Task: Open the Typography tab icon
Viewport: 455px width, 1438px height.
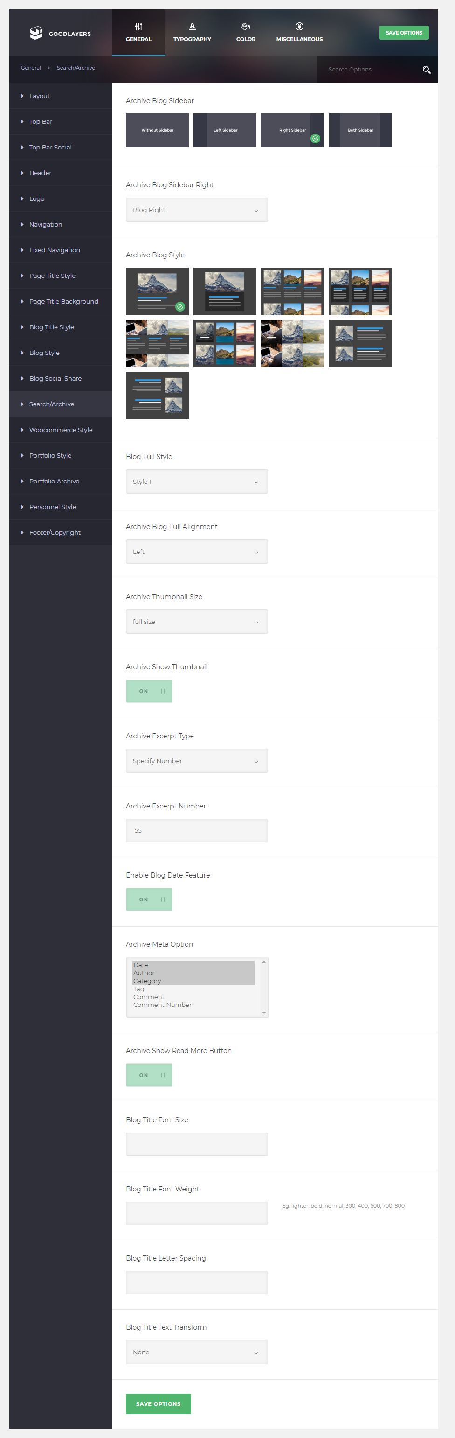Action: tap(192, 27)
